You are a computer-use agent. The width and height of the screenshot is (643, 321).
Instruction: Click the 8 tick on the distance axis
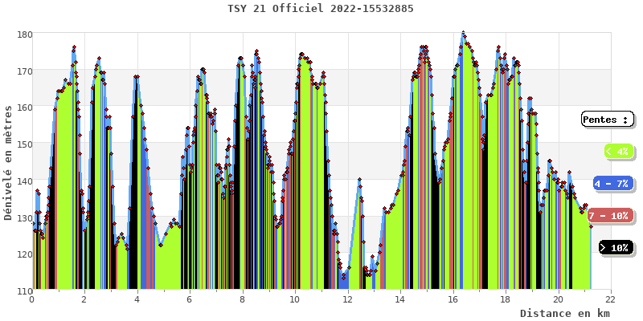242,299
